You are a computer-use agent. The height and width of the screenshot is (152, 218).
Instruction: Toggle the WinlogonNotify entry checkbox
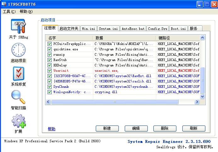49,92
